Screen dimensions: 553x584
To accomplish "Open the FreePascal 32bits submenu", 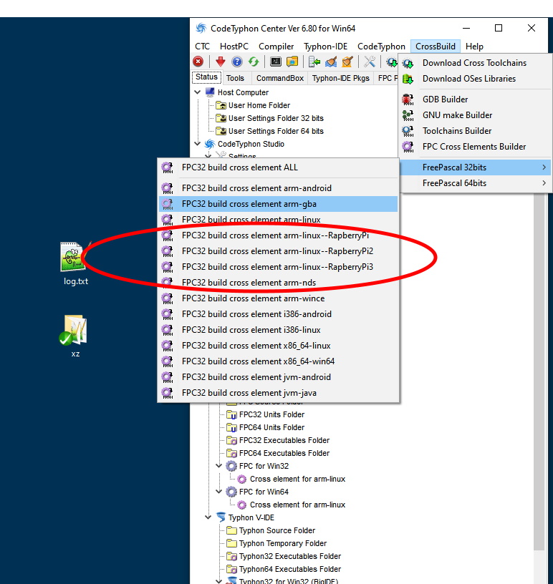I will click(x=476, y=167).
